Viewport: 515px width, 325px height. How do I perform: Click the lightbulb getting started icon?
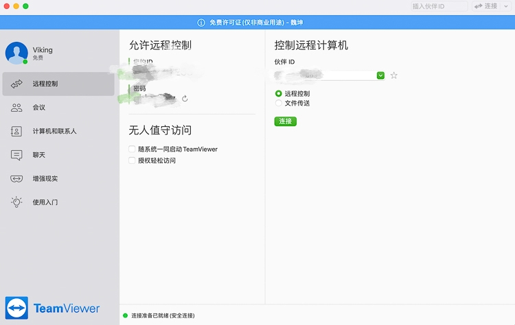tap(16, 202)
